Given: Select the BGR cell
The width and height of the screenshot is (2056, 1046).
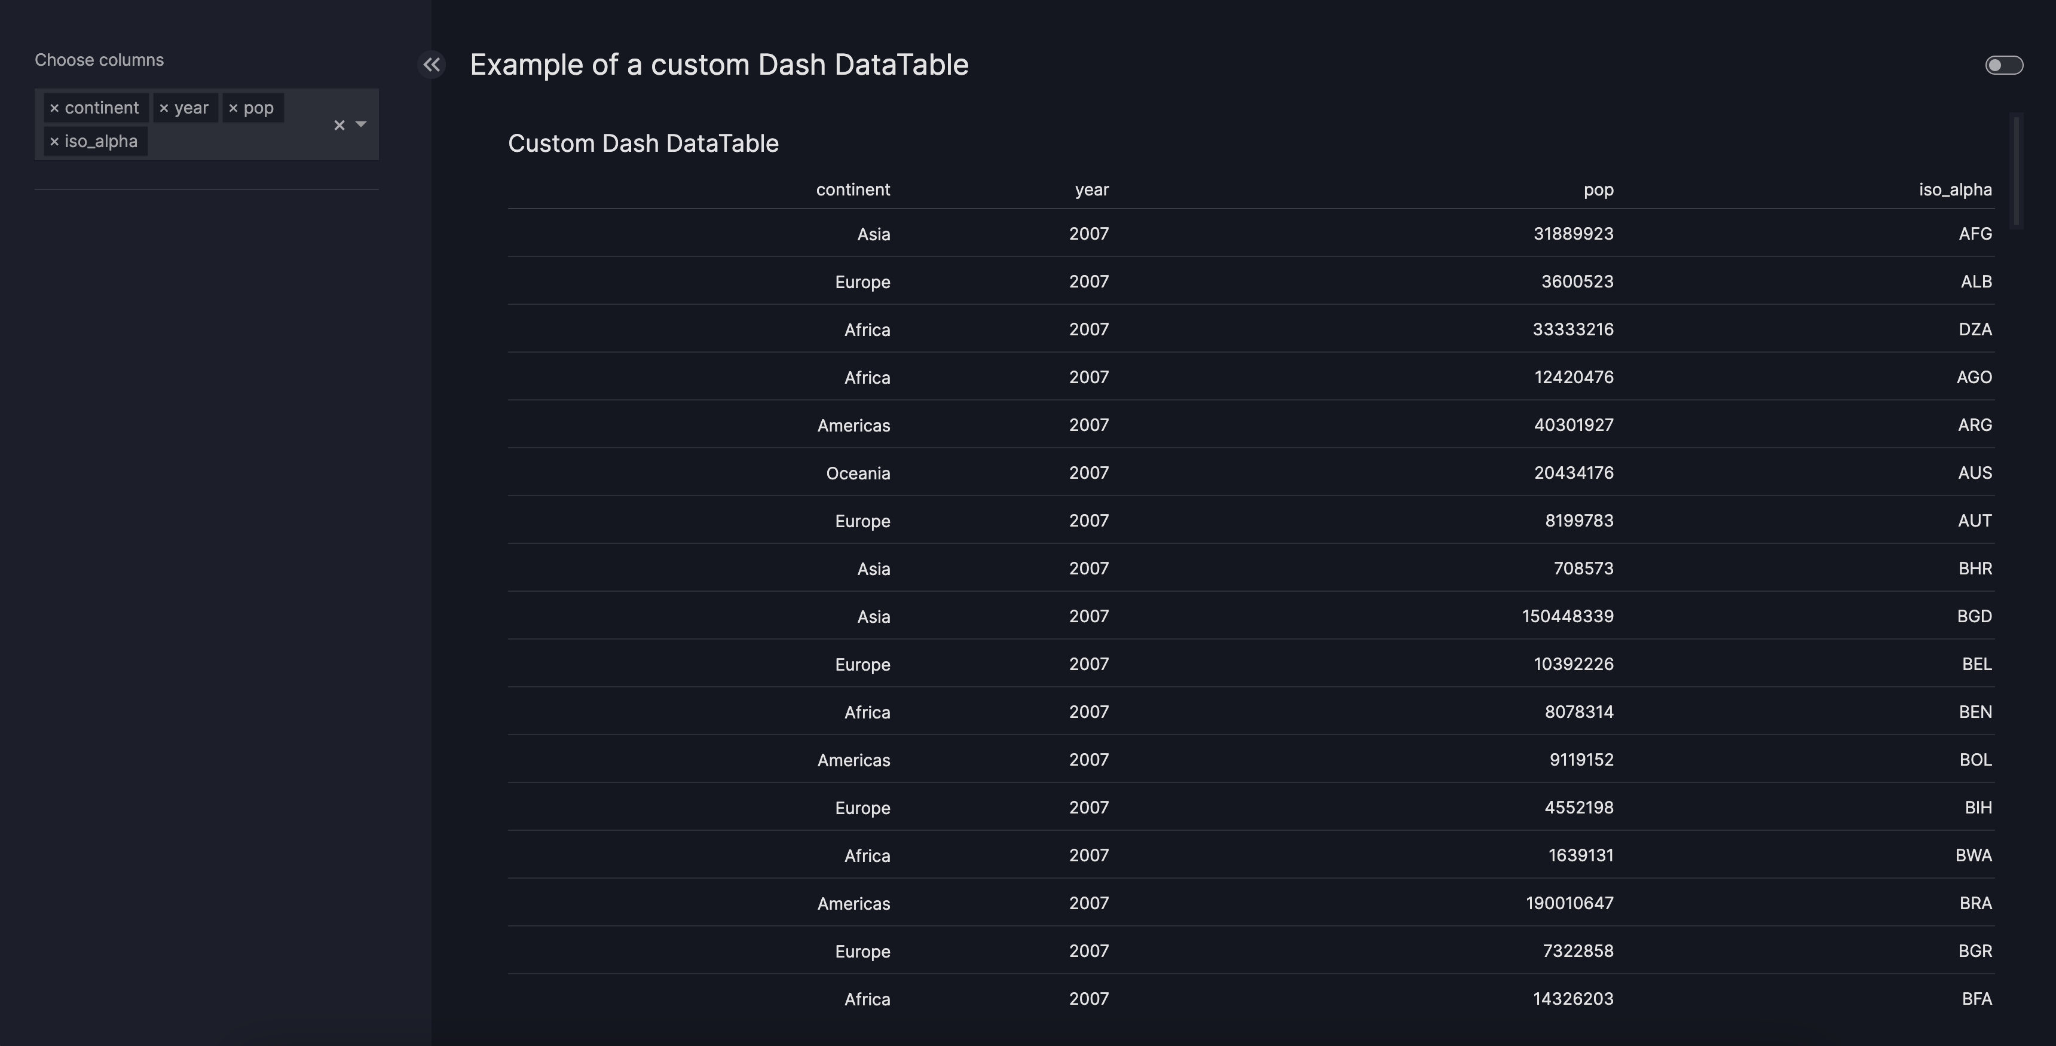Looking at the screenshot, I should click(x=1975, y=951).
